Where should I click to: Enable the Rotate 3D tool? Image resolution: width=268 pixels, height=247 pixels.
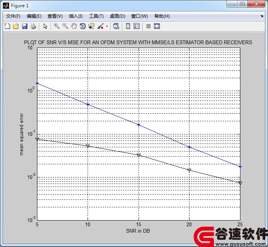pyautogui.click(x=83, y=26)
